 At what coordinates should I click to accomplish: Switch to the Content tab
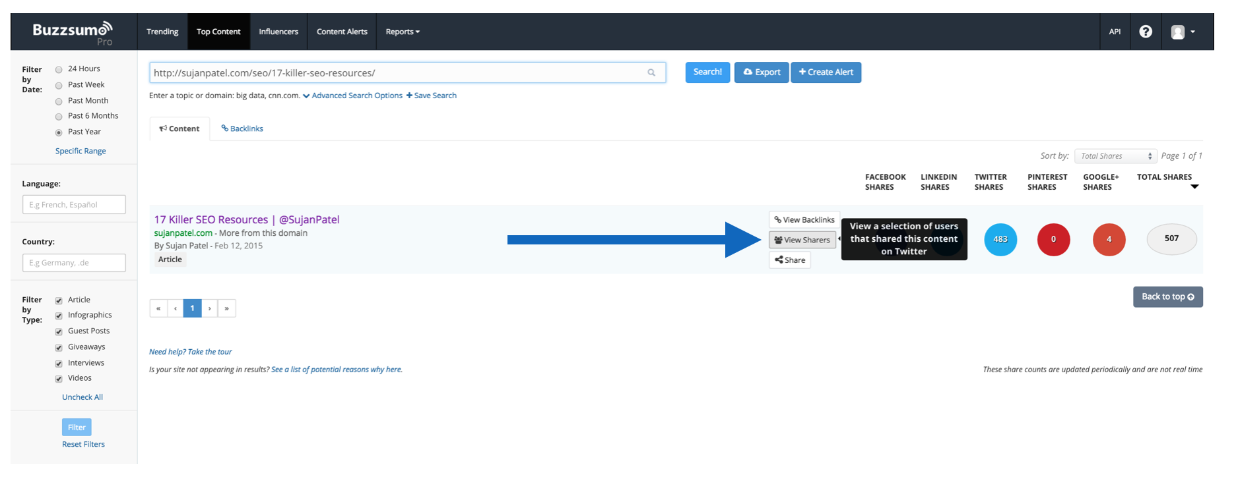pos(179,128)
